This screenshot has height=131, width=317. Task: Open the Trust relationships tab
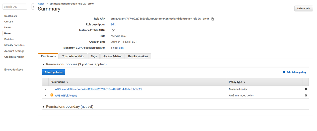73,56
